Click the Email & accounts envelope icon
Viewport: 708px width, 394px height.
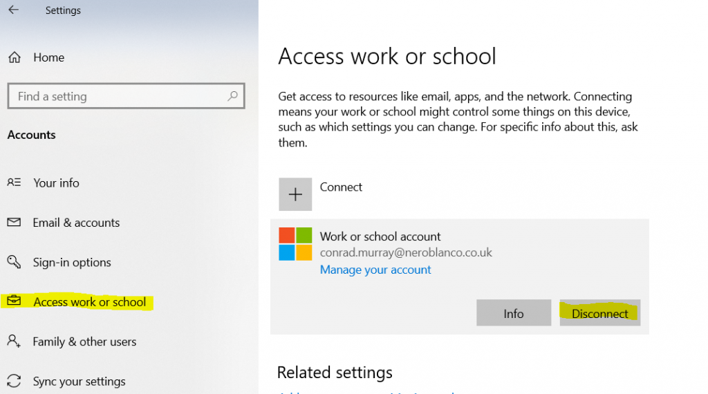click(x=14, y=222)
